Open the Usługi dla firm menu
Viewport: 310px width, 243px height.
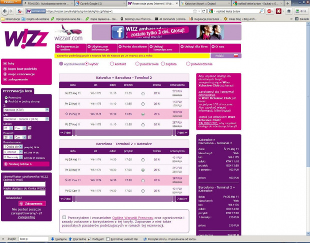tap(194, 48)
